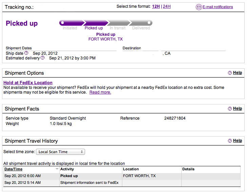Image resolution: width=247 pixels, height=194 pixels.
Task: Open the Shipment Travel History Help link
Action: click(238, 141)
